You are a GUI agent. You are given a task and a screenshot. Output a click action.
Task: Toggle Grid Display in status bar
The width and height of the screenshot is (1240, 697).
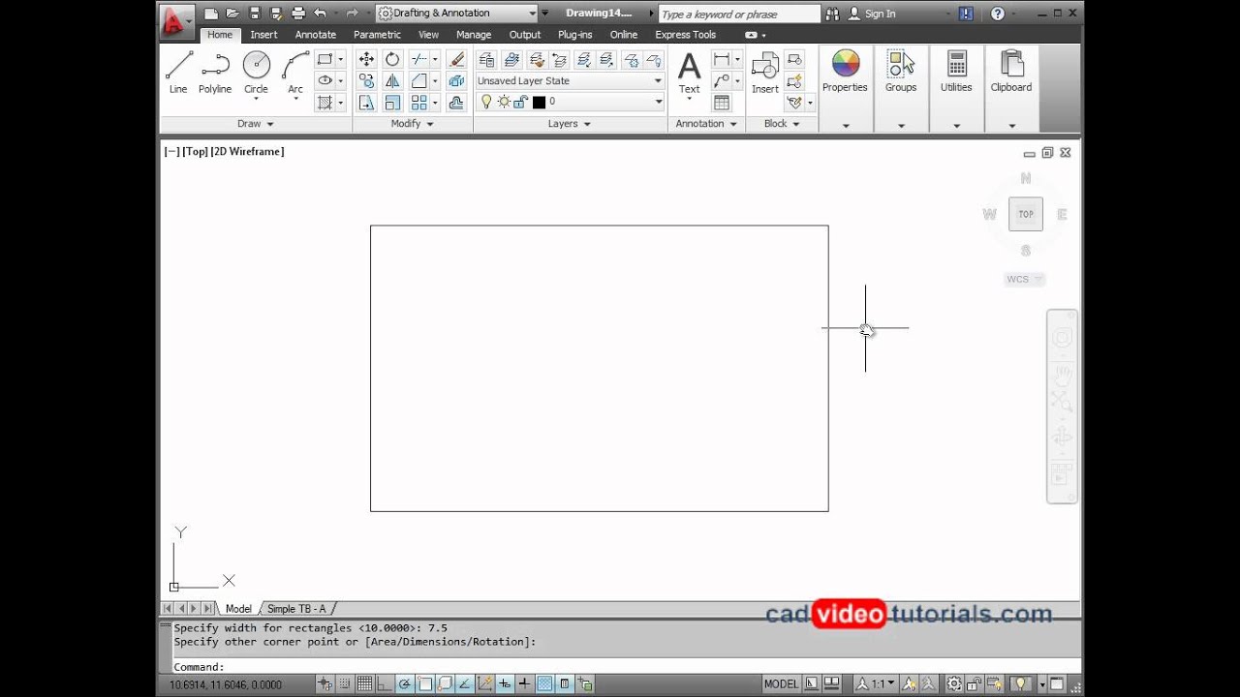[x=364, y=683]
